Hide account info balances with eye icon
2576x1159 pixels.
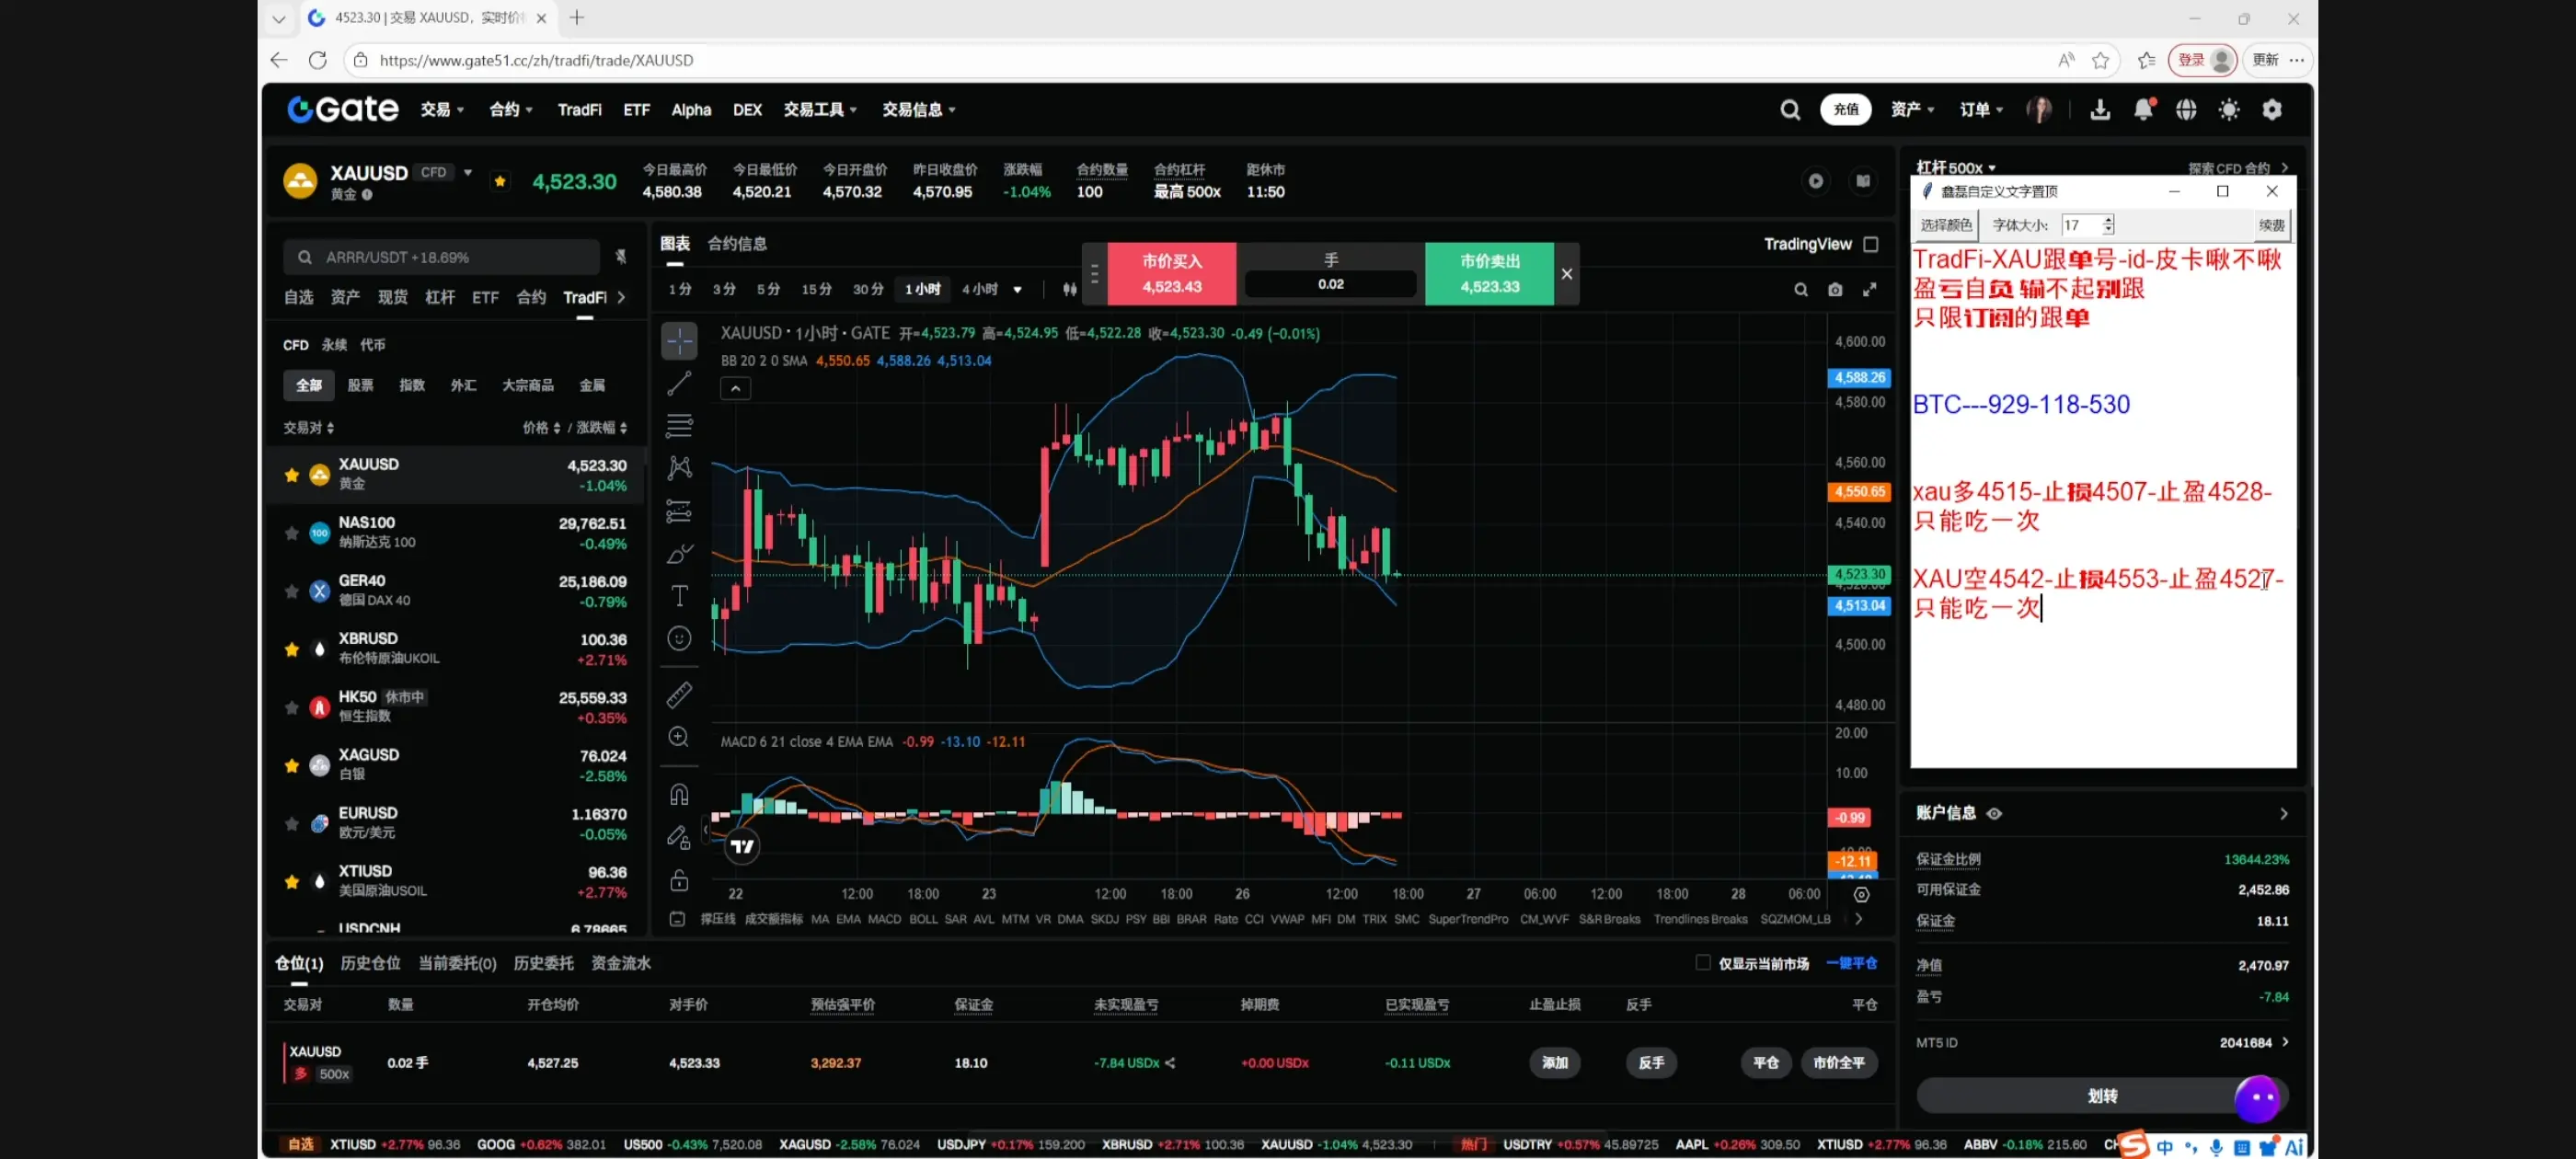coord(1994,813)
